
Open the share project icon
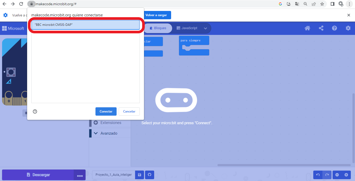click(x=321, y=28)
